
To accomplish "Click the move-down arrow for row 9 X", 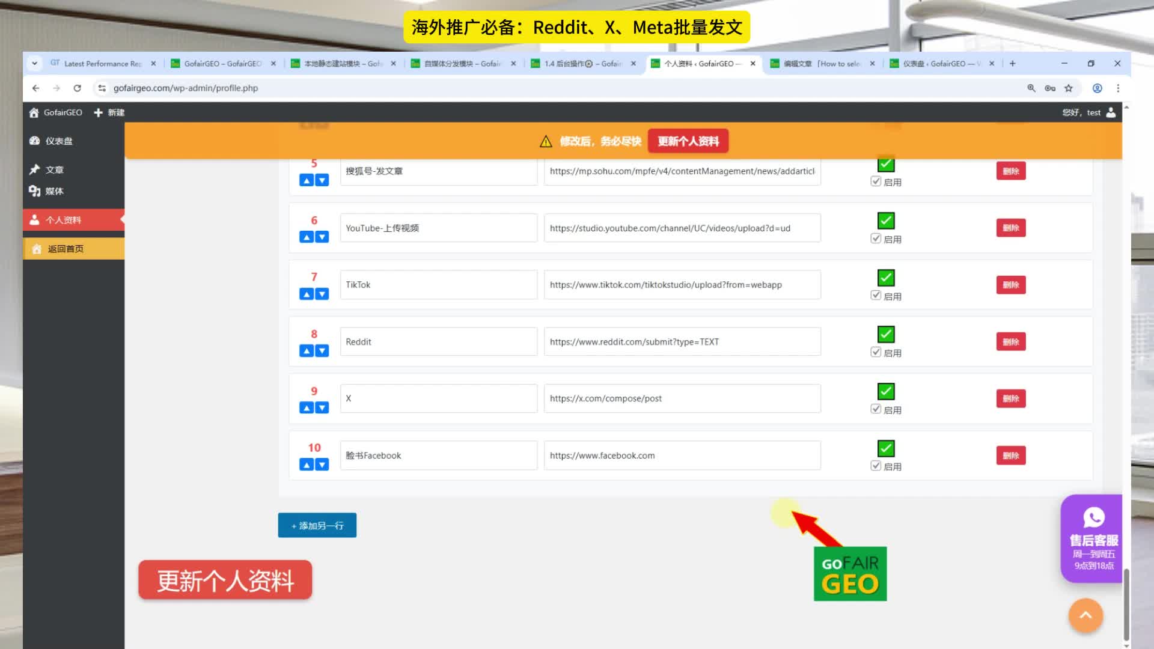I will (323, 408).
